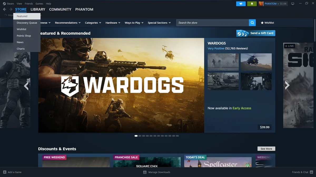The height and width of the screenshot is (177, 316).
Task: Click the PHANTOM profile avatar image
Action: click(x=261, y=4)
